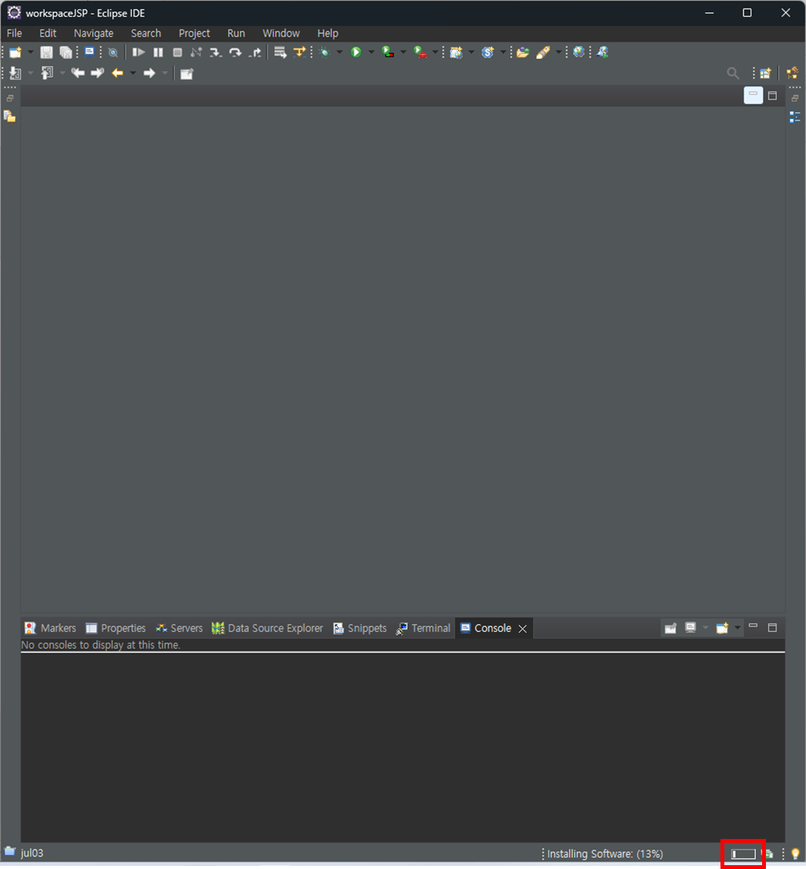806x869 pixels.
Task: Click the Open Type folder icon
Action: coord(522,52)
